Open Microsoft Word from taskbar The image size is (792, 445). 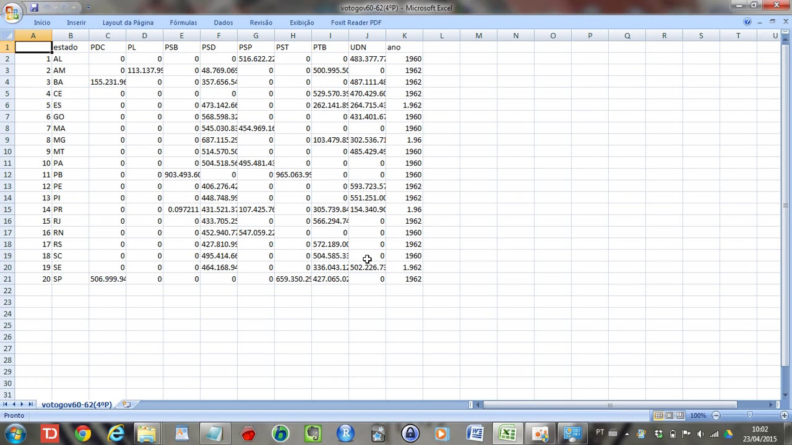(x=475, y=434)
